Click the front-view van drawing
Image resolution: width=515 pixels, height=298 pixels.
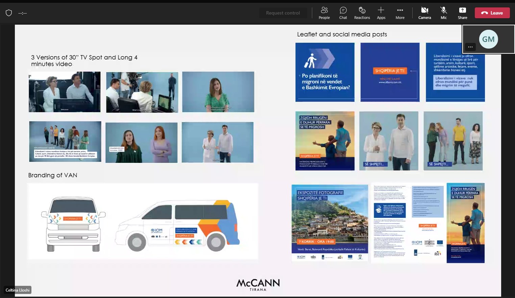point(73,224)
